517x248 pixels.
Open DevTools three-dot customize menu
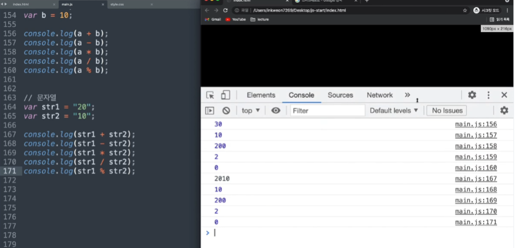pyautogui.click(x=488, y=95)
